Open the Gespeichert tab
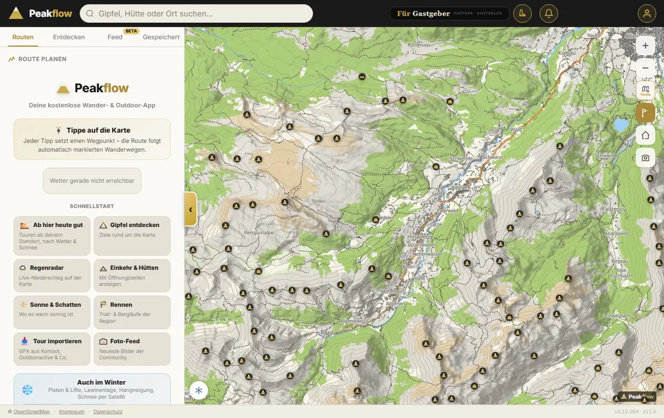The width and height of the screenshot is (664, 418). tap(161, 37)
